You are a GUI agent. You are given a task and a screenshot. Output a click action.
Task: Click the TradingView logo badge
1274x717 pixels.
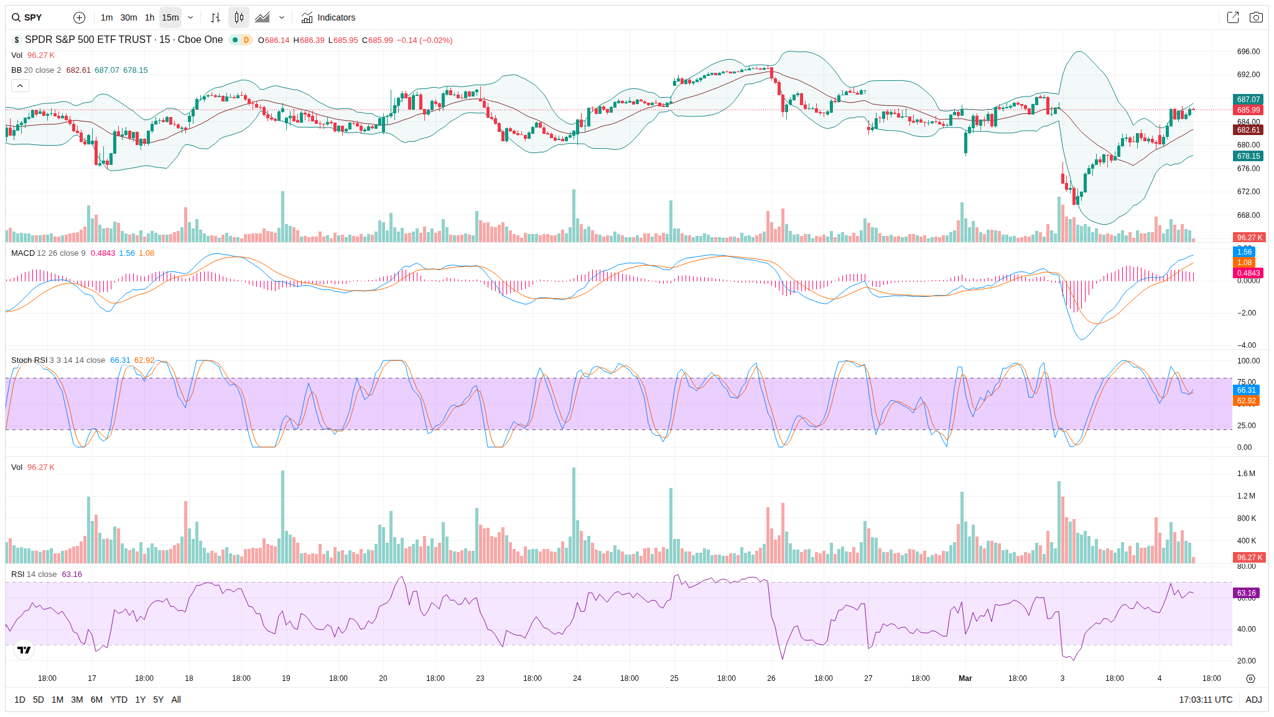[24, 650]
